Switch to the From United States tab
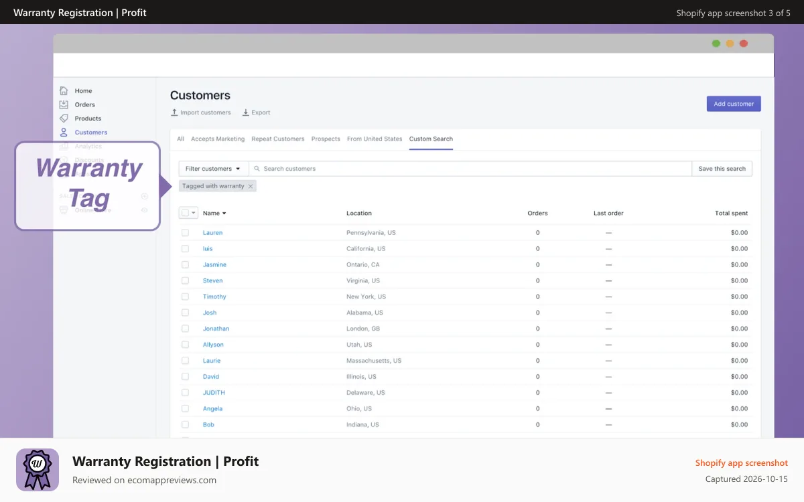804x502 pixels. tap(375, 139)
